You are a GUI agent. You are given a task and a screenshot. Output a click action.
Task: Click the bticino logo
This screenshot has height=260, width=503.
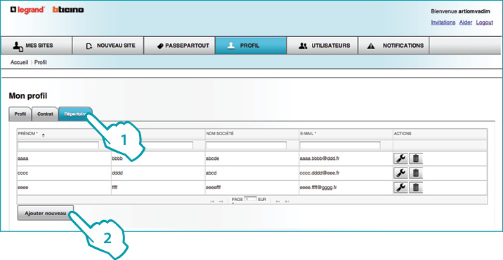click(x=68, y=10)
